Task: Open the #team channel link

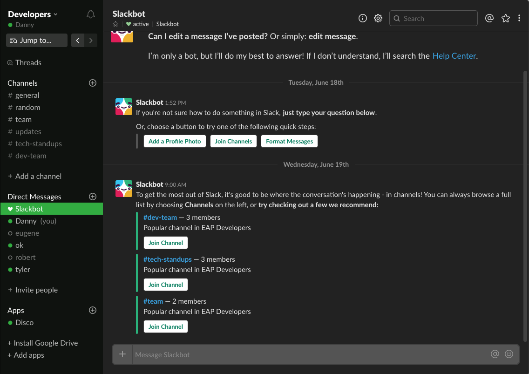Action: [153, 301]
